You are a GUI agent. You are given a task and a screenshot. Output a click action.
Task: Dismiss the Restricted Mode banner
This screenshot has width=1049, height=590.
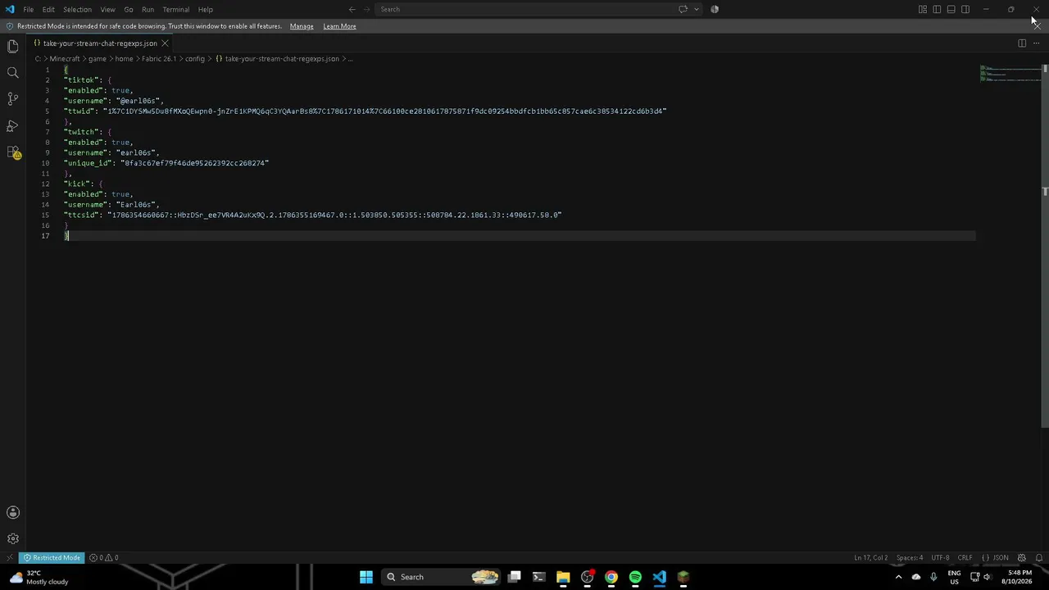click(1037, 25)
